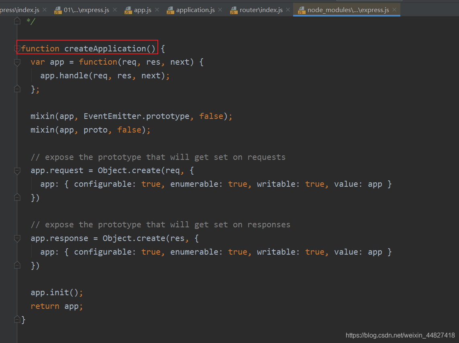Click proto argument in second mixin call

96,130
